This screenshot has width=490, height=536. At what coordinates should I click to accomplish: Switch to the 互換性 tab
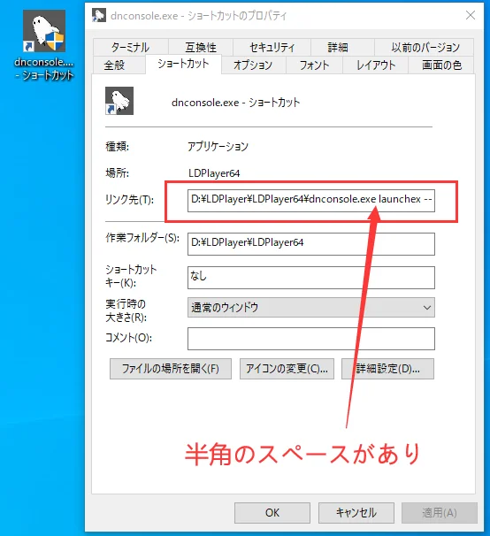(201, 47)
